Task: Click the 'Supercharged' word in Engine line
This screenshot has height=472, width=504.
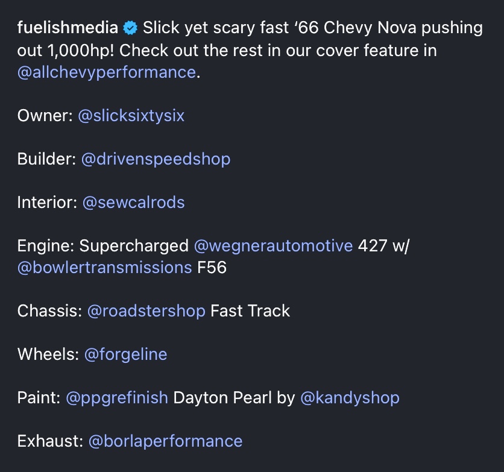Action: click(x=134, y=246)
